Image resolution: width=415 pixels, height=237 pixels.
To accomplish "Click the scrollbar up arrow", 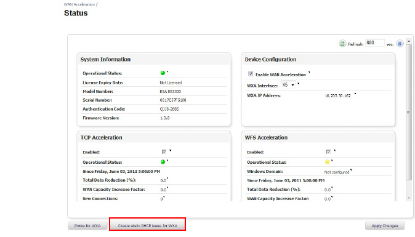I will 409,41.
